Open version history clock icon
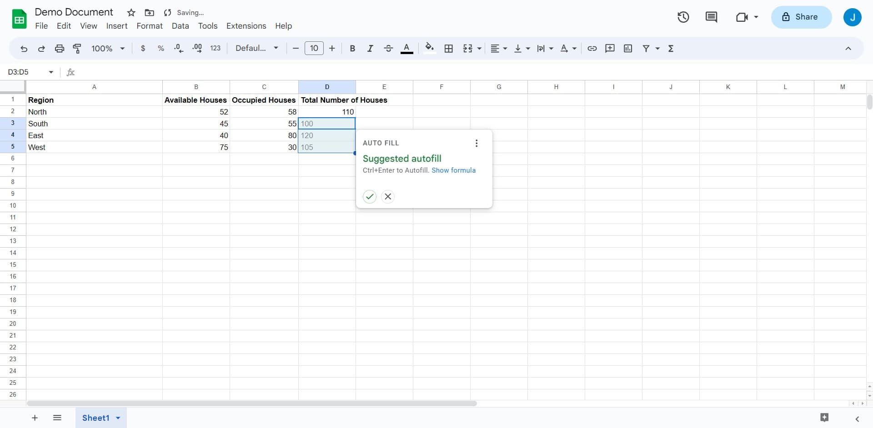Screen dimensions: 873x428 (683, 17)
